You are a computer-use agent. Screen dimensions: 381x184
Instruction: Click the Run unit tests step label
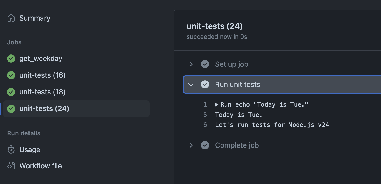tap(238, 84)
